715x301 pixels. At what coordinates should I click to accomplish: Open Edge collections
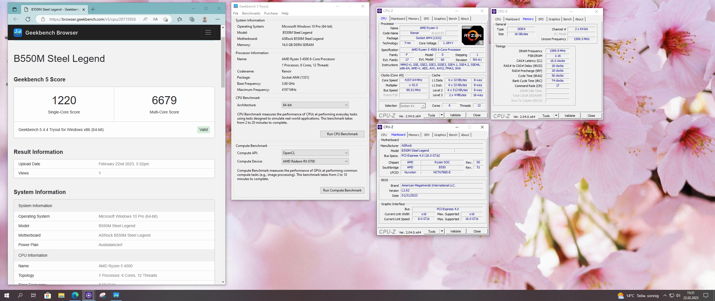[x=192, y=19]
